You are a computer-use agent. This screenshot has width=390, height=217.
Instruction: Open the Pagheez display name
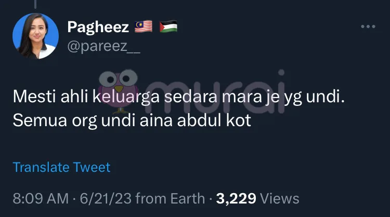pyautogui.click(x=98, y=27)
